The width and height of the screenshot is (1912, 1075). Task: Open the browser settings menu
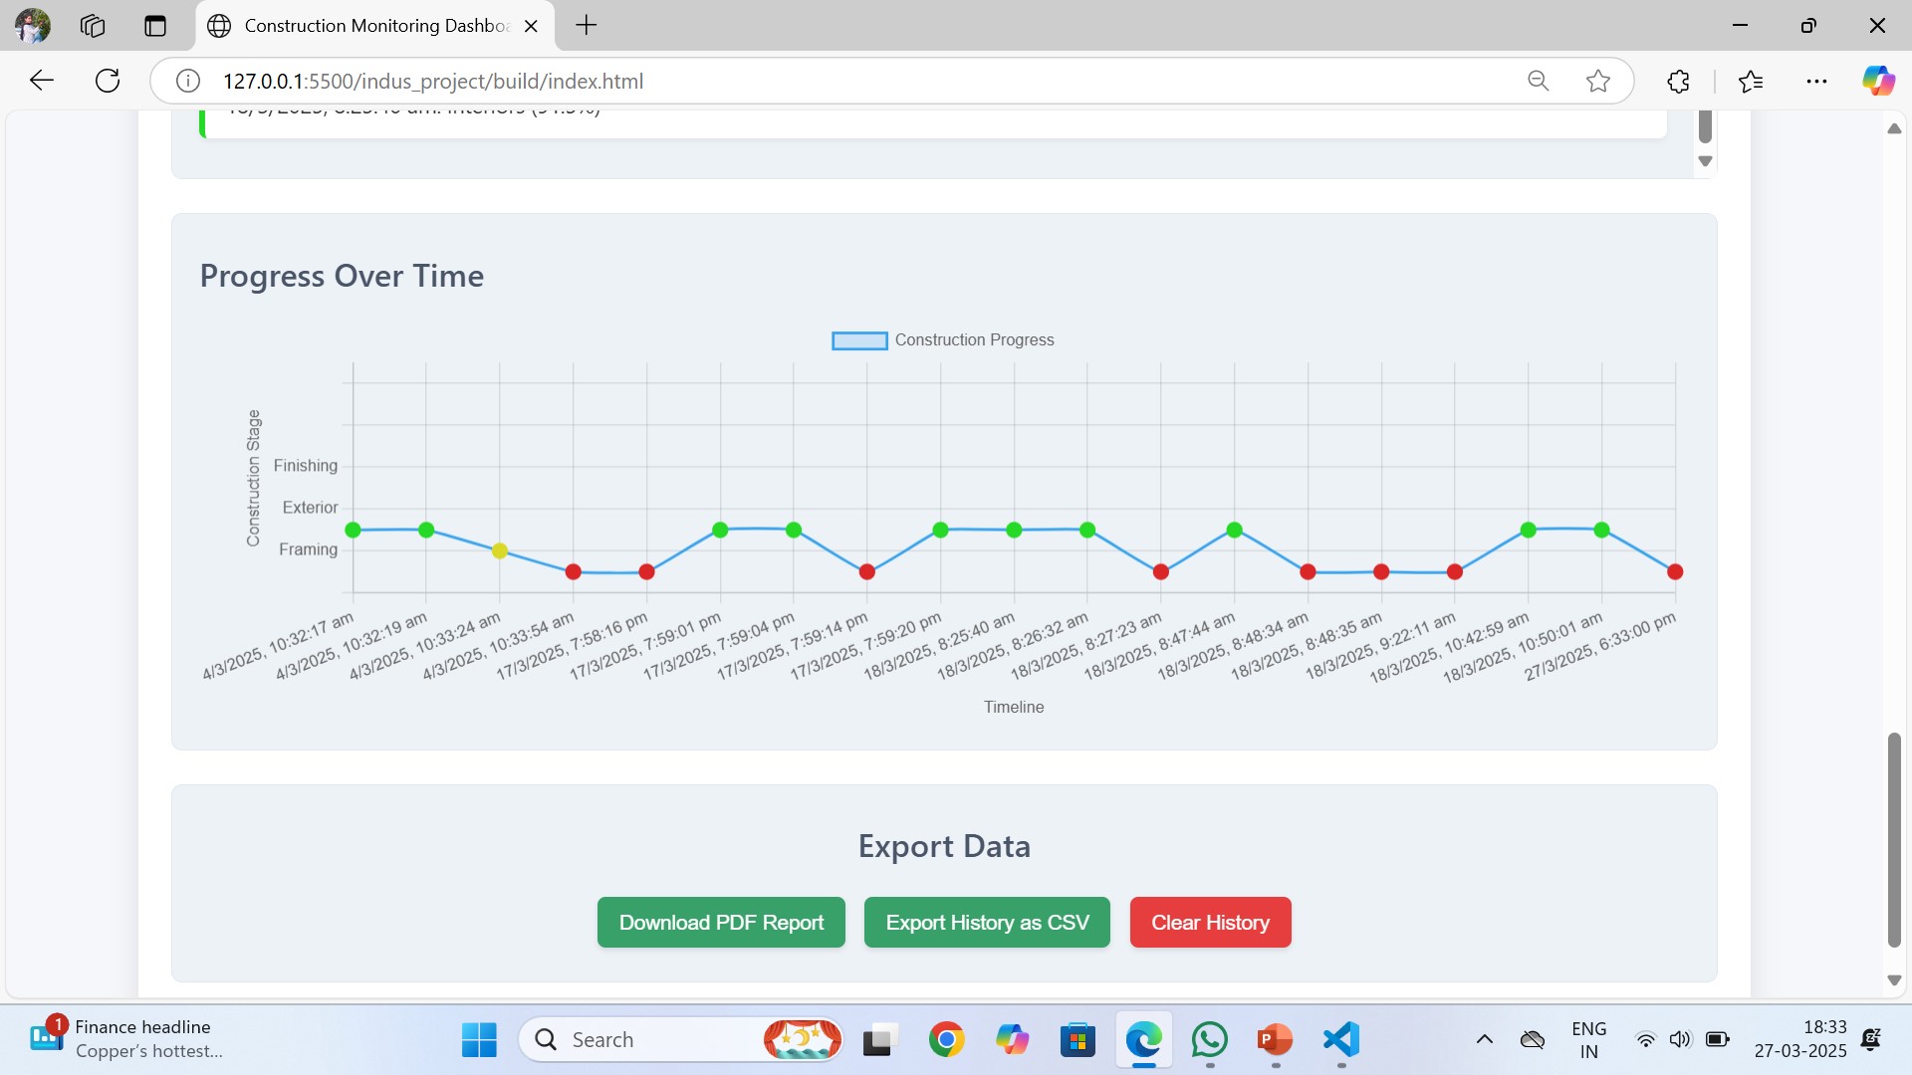(1816, 81)
